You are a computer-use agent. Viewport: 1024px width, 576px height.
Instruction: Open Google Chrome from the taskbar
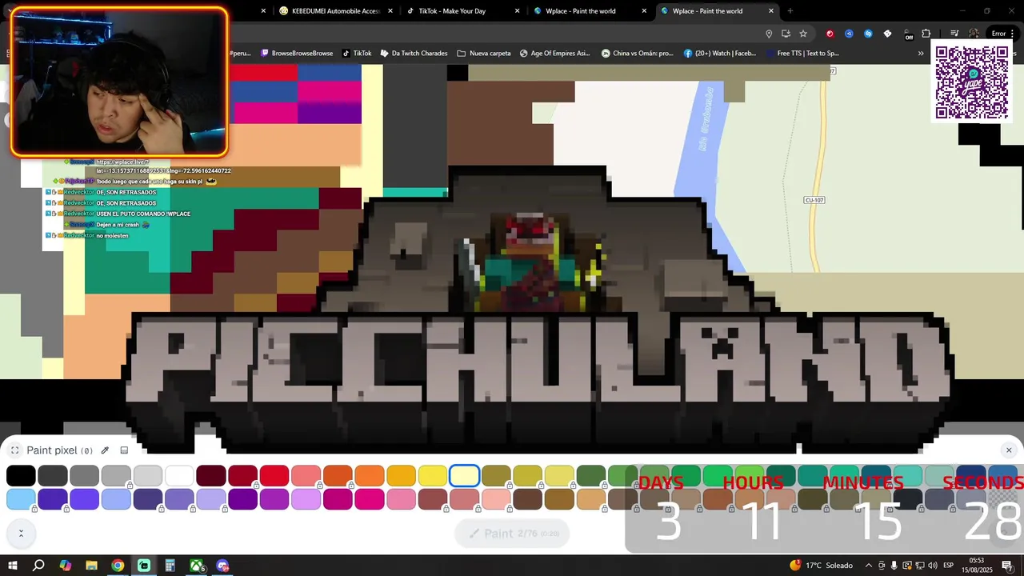(118, 566)
